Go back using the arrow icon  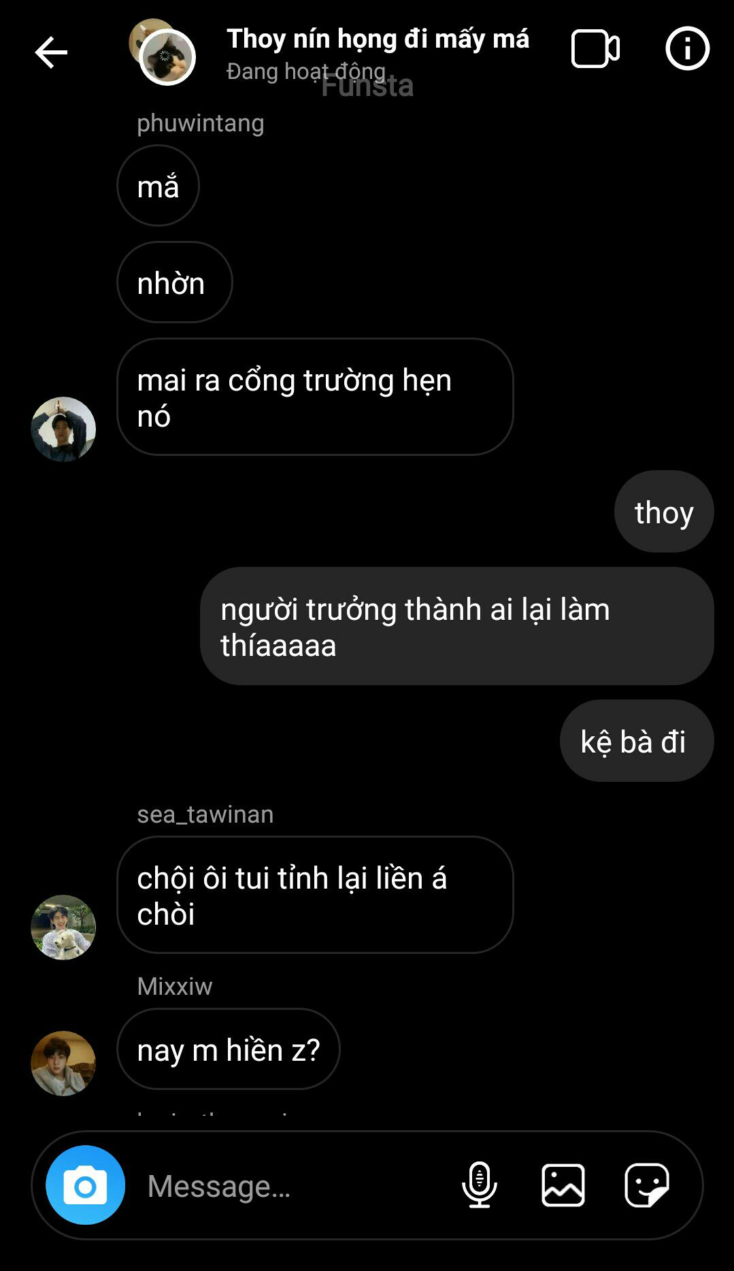[51, 52]
